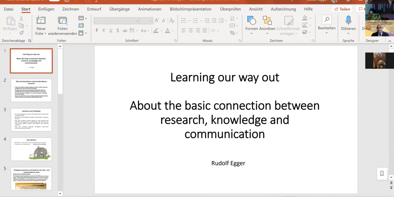Image resolution: width=394 pixels, height=197 pixels.
Task: Switch to the Animationen tab
Action: point(150,9)
